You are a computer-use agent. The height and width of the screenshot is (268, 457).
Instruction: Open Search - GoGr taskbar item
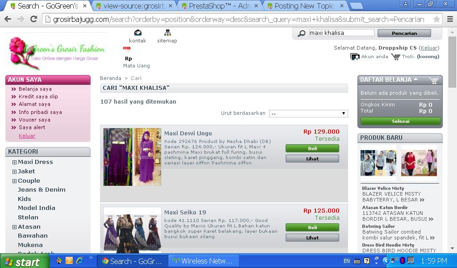(x=132, y=261)
